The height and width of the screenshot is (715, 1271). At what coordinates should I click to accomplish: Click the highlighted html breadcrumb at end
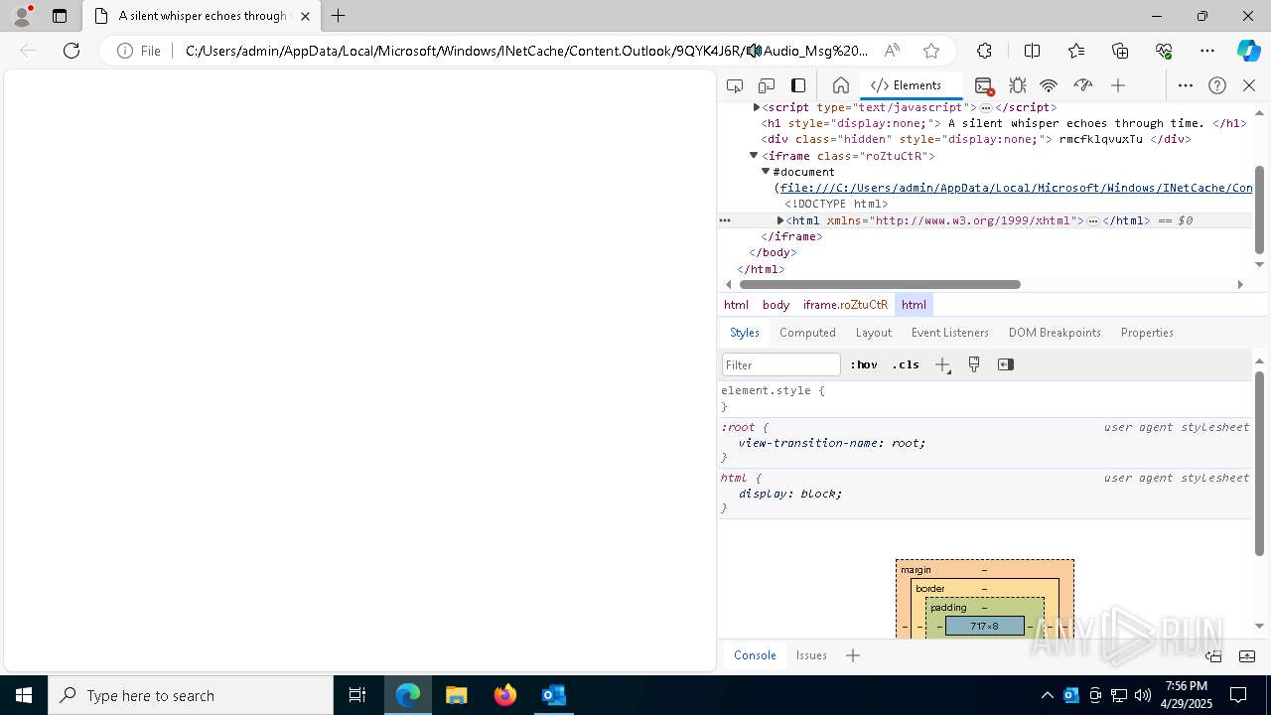(x=914, y=305)
